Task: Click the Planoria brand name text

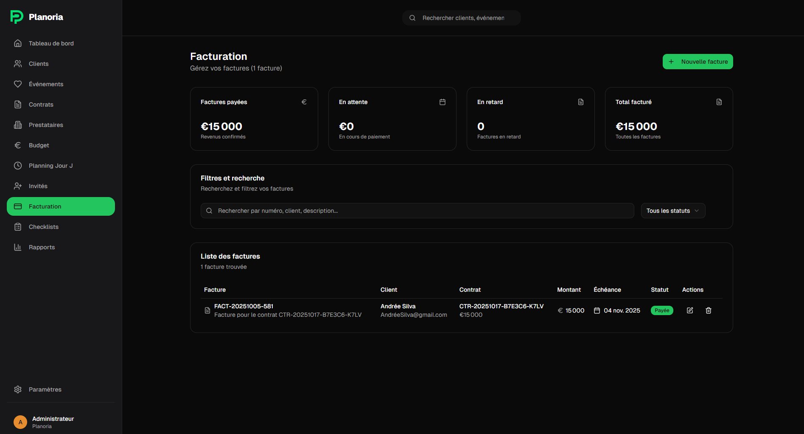Action: tap(46, 17)
